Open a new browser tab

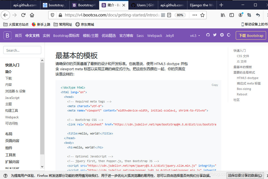pyautogui.click(x=221, y=5)
